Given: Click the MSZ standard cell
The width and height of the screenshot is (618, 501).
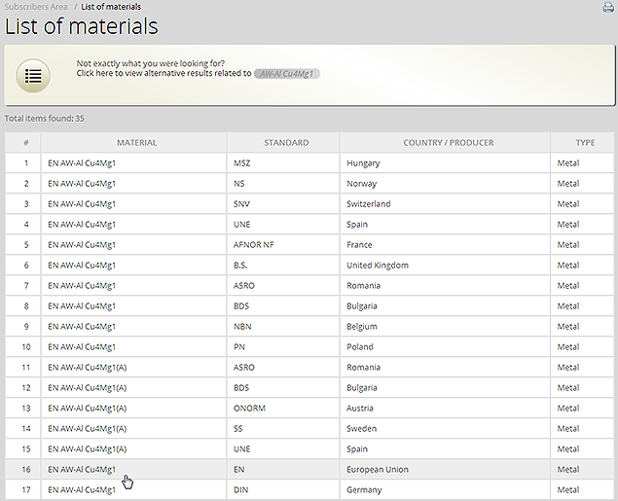Looking at the screenshot, I should pos(283,163).
